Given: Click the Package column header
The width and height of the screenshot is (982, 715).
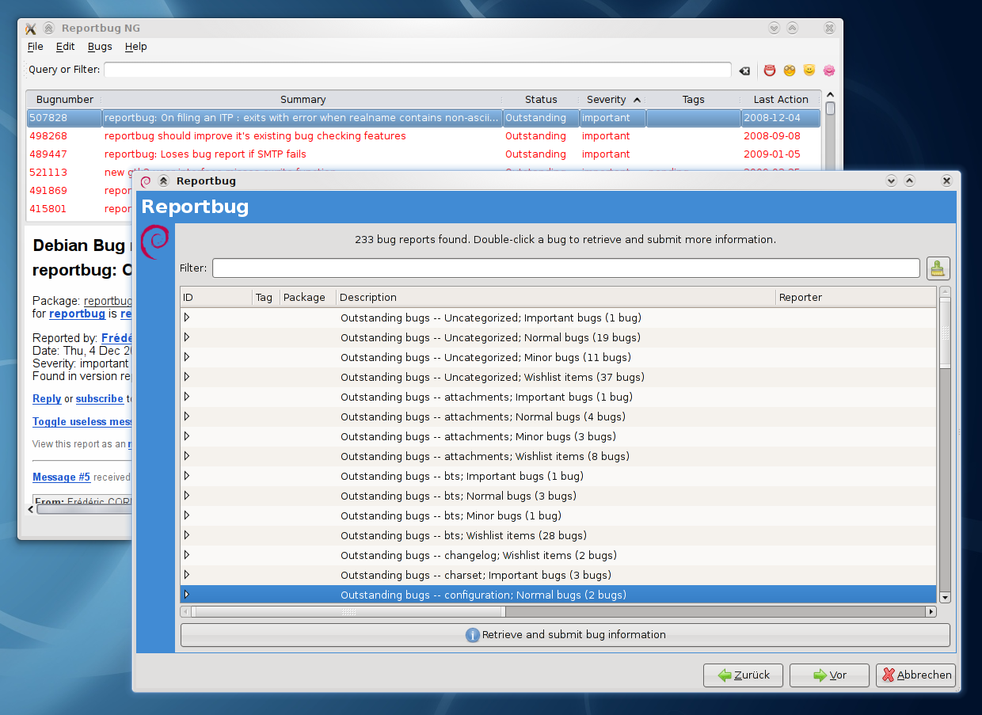Looking at the screenshot, I should (307, 298).
